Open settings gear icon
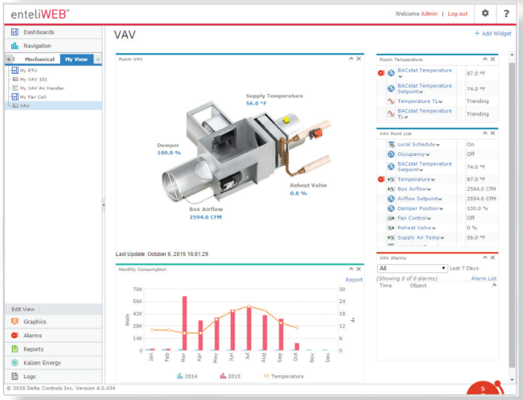 pyautogui.click(x=486, y=13)
